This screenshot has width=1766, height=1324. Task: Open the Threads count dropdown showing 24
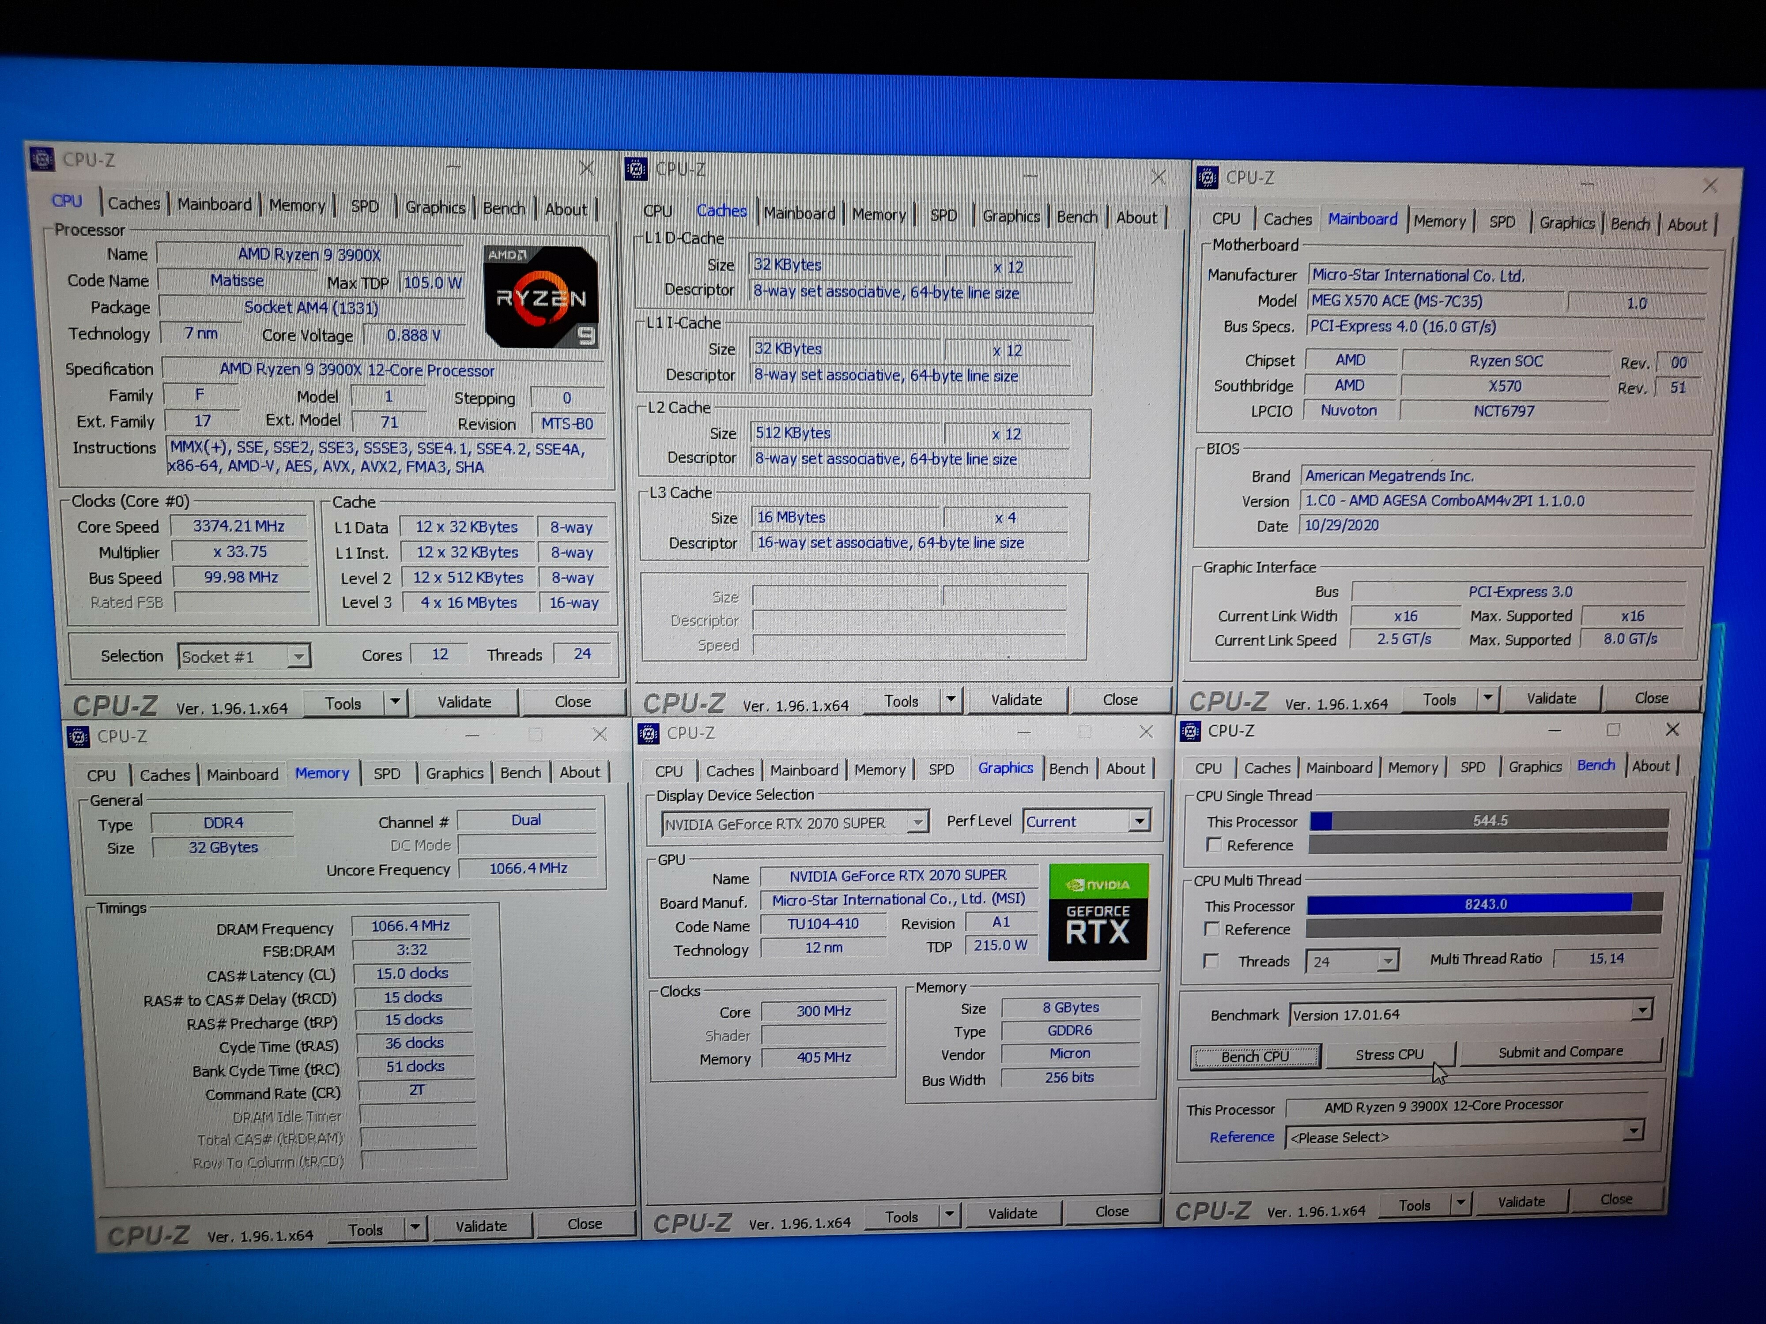[x=1388, y=961]
